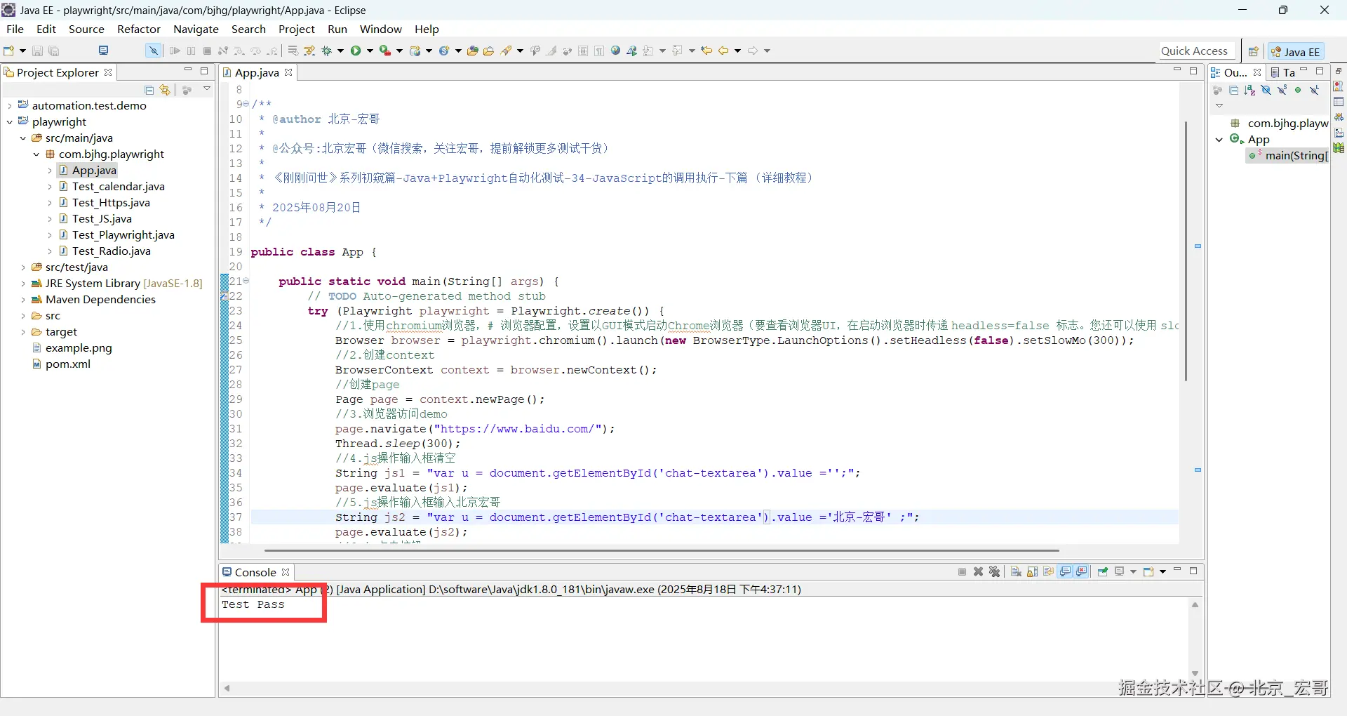The width and height of the screenshot is (1347, 716).
Task: Open the Refactor menu
Action: [139, 29]
